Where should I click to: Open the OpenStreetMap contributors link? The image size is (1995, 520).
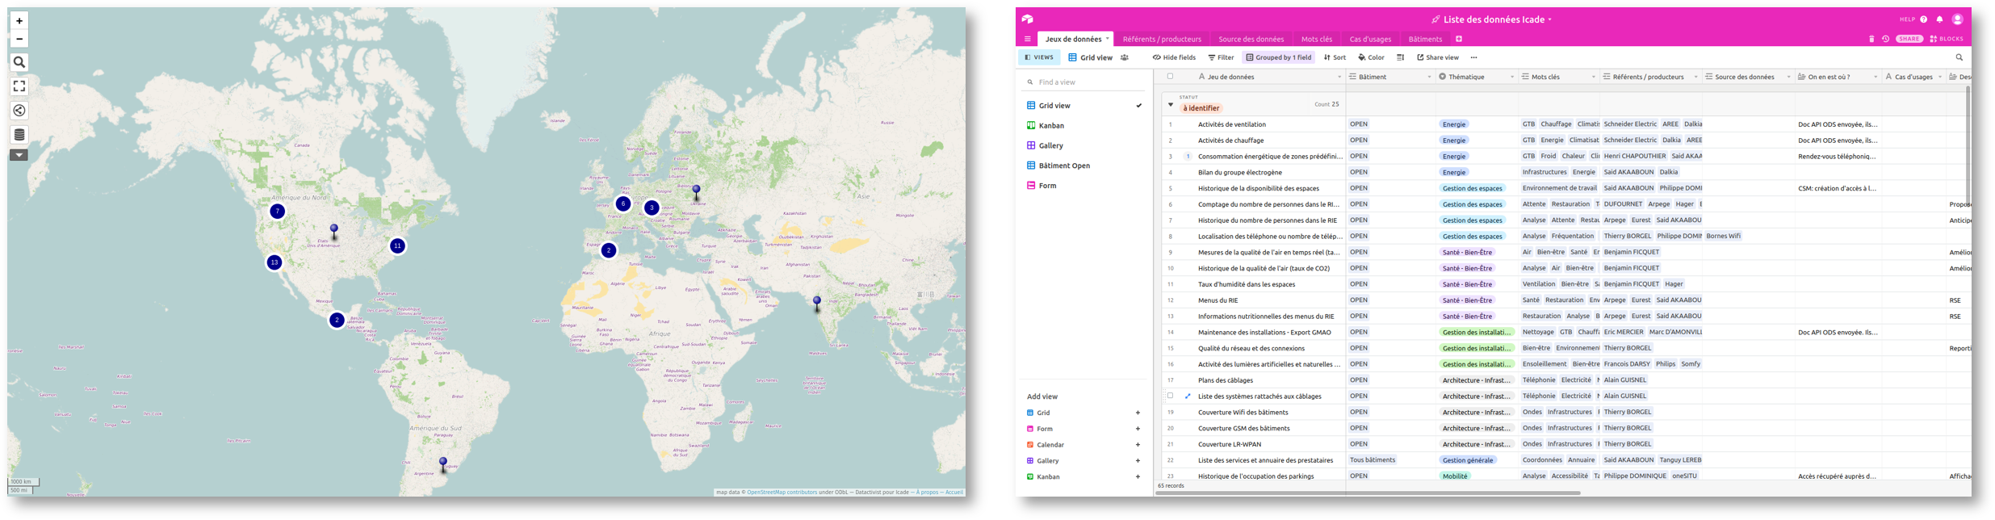coord(782,493)
